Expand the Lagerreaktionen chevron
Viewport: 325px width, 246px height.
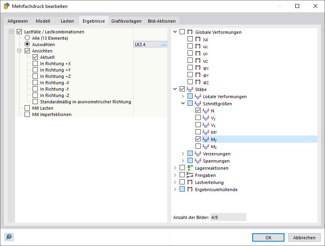tap(175, 168)
